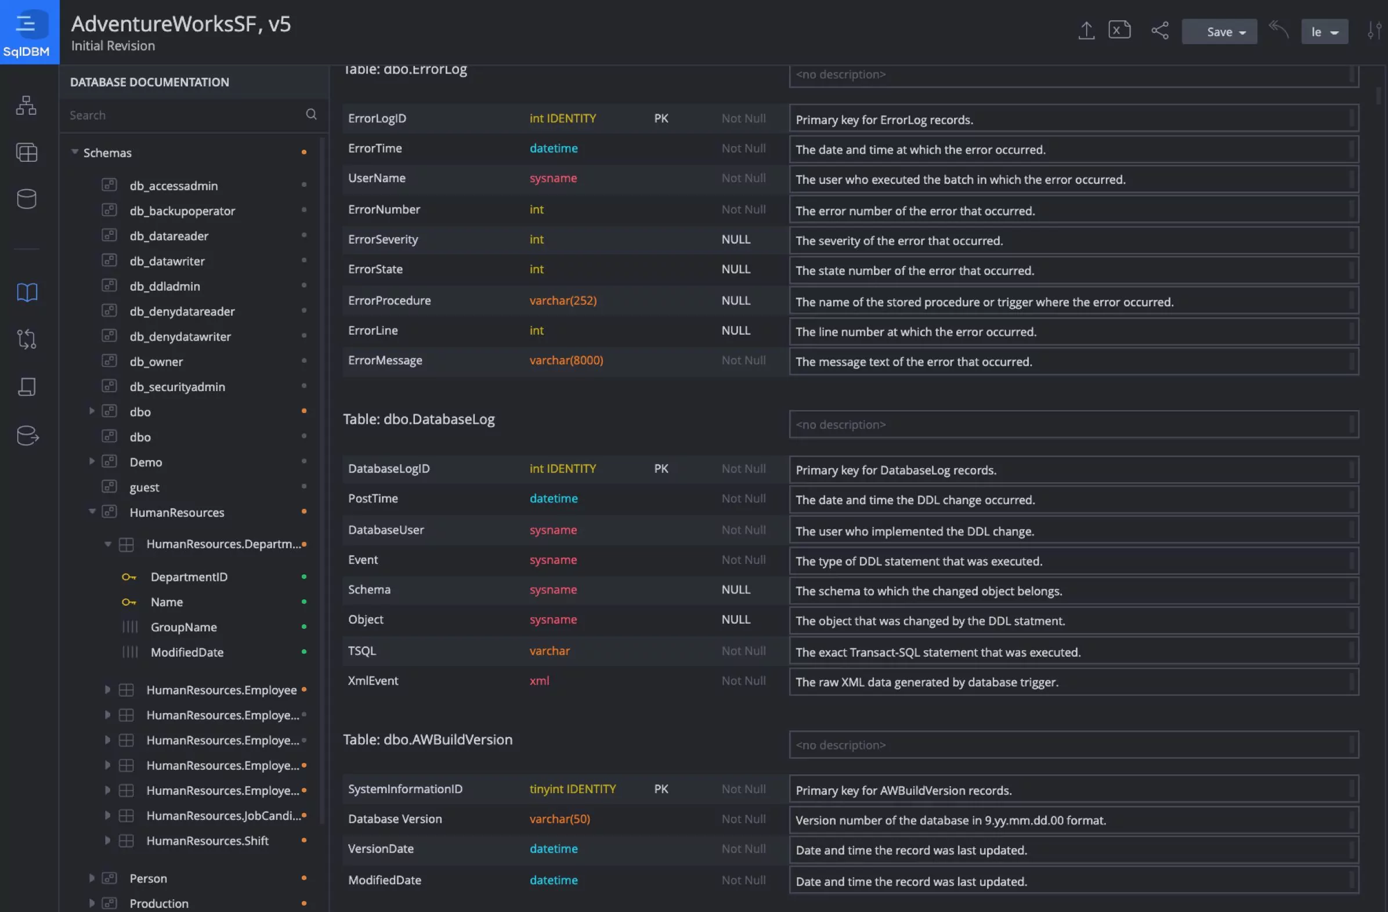Expand the Person schema node

pyautogui.click(x=92, y=878)
